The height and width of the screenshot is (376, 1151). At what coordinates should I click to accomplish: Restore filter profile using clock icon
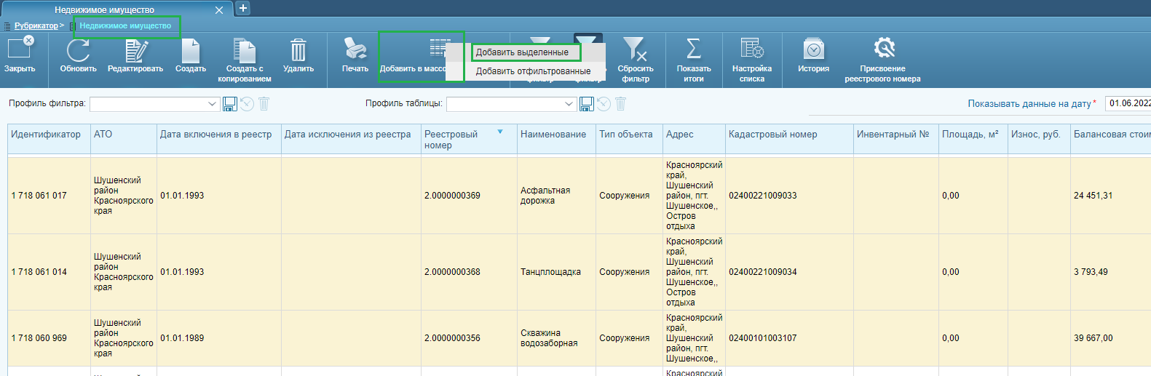tap(248, 104)
